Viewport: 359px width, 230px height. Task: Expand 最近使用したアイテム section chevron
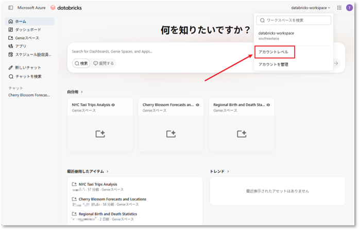107,171
